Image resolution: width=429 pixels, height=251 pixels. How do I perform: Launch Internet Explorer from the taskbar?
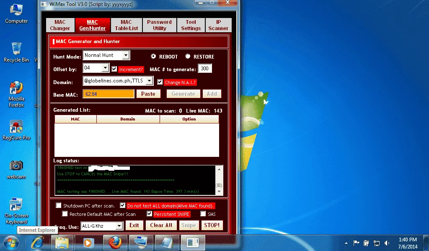point(37,243)
